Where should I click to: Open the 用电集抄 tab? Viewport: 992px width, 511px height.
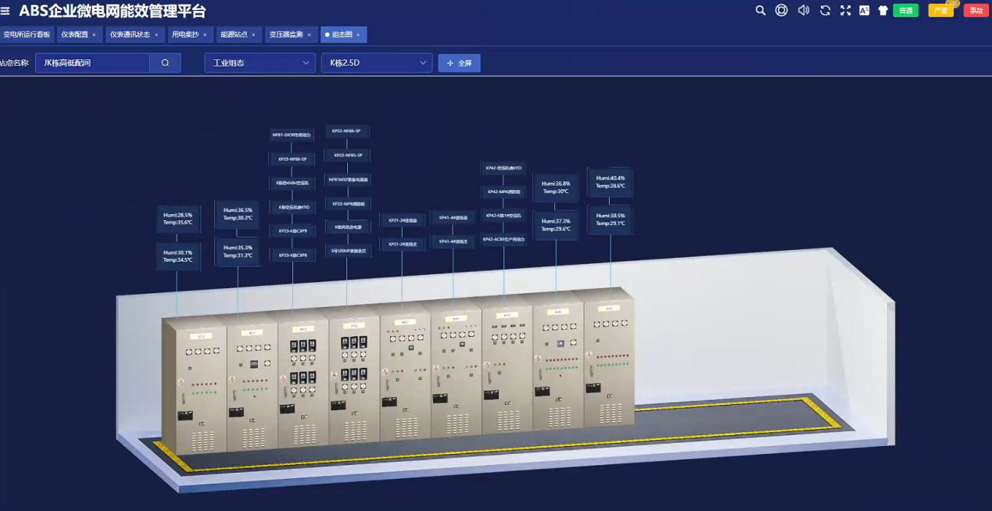point(185,34)
